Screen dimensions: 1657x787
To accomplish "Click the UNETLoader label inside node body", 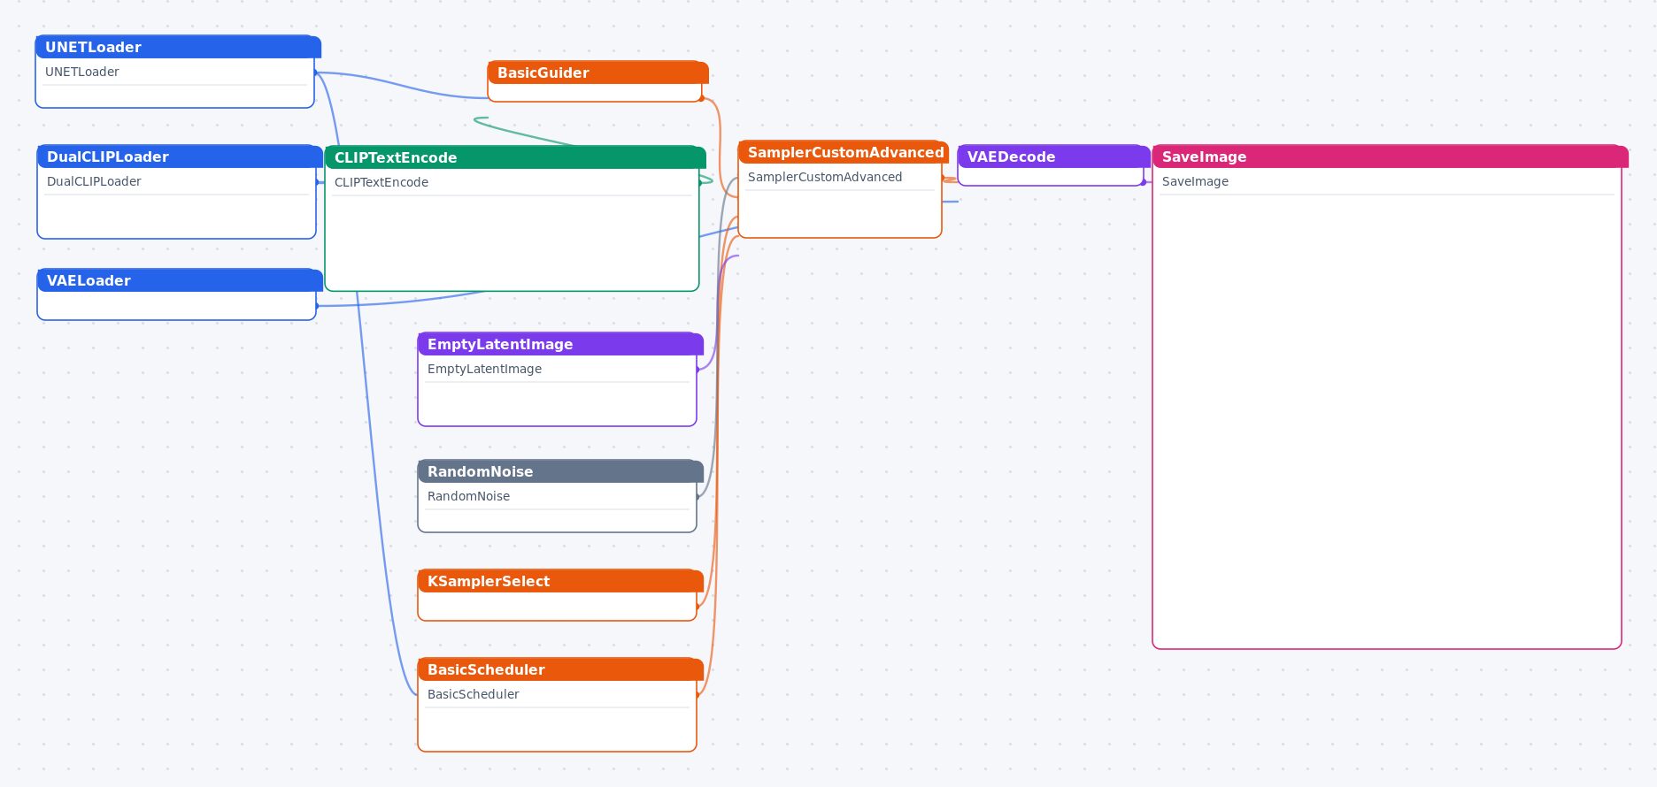I will coord(82,72).
